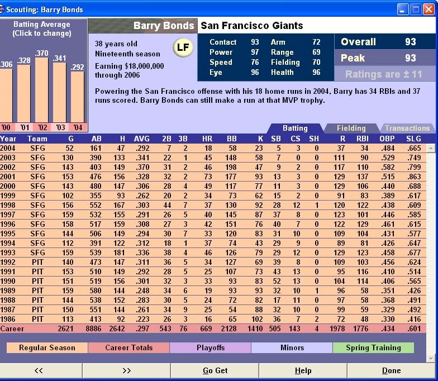Click Done to close scouting report
Image resolution: width=438 pixels, height=381 pixels.
[391, 370]
